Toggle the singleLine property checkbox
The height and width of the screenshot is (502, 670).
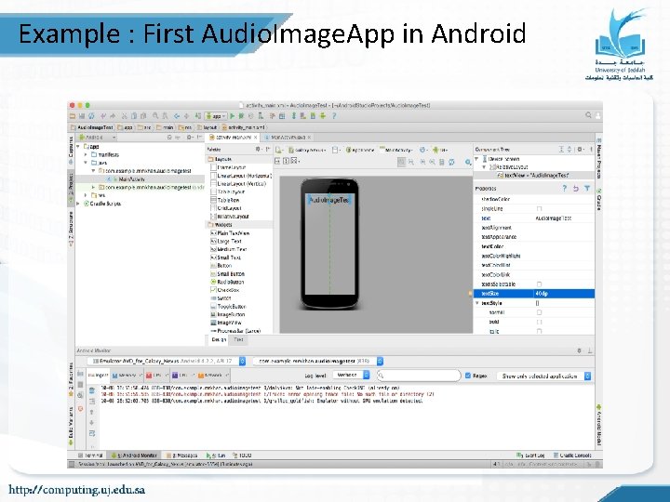click(x=539, y=209)
